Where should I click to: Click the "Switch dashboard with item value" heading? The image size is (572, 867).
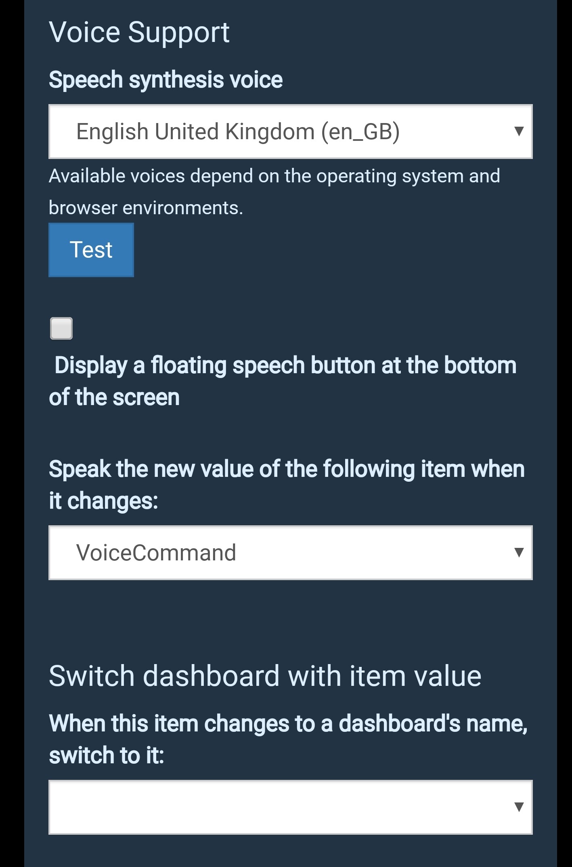click(265, 676)
